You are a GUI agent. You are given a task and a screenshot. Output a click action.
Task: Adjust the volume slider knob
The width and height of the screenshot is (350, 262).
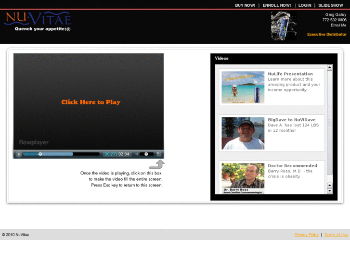(146, 154)
